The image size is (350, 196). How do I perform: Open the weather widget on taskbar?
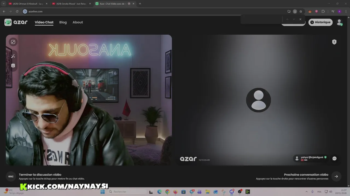tap(14, 192)
